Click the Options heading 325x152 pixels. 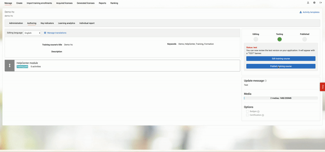[x=249, y=107]
